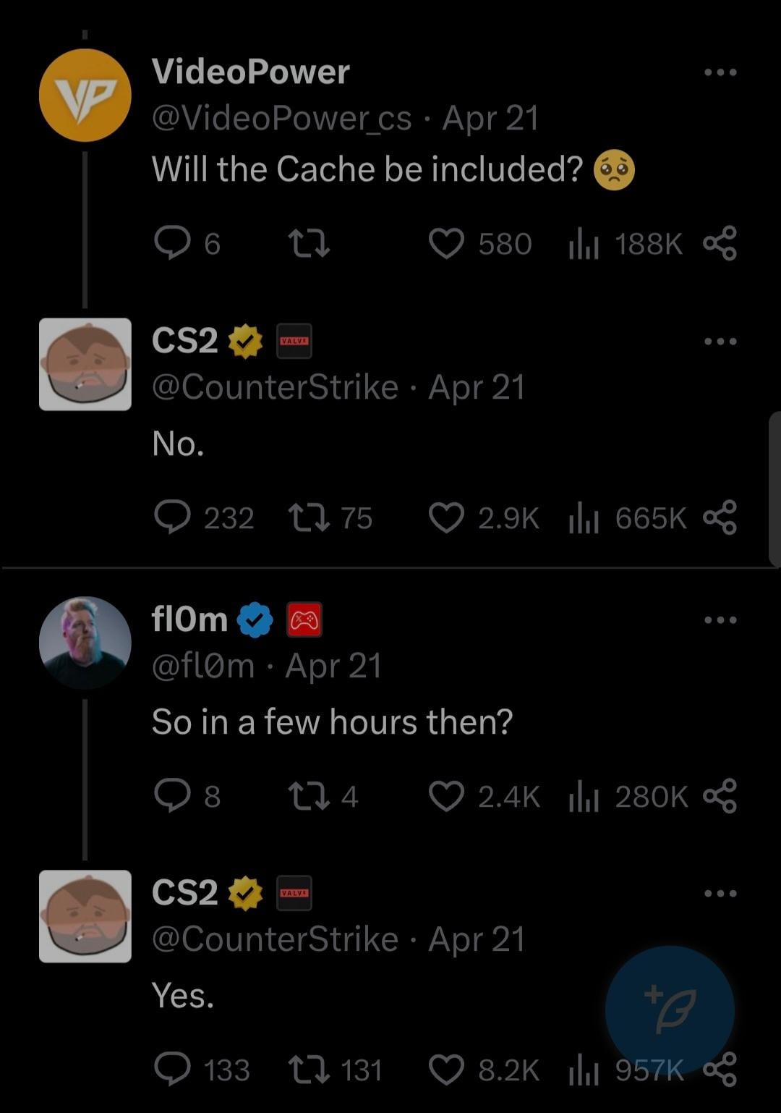Image resolution: width=781 pixels, height=1113 pixels.
Task: Like the CS2 "No." reply
Action: coord(446,518)
